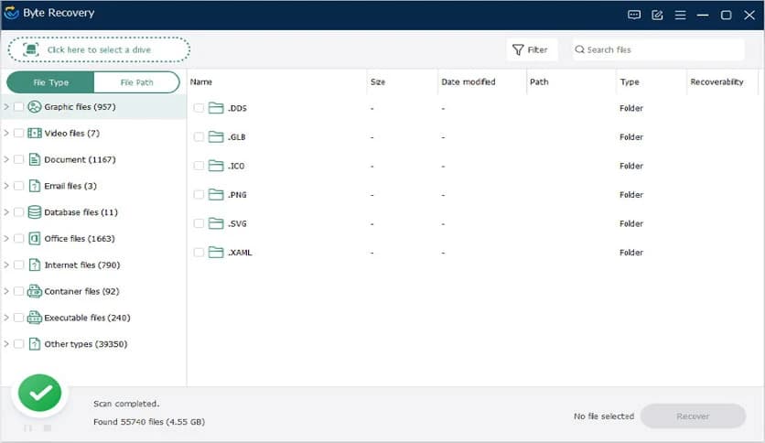The width and height of the screenshot is (765, 443).
Task: Click the Other types icon
Action: click(34, 343)
